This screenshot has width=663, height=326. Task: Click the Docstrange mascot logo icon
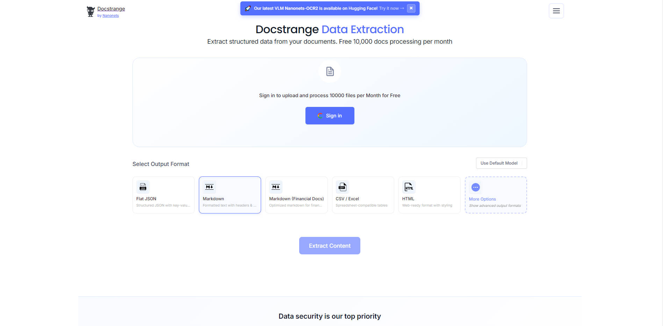point(91,12)
